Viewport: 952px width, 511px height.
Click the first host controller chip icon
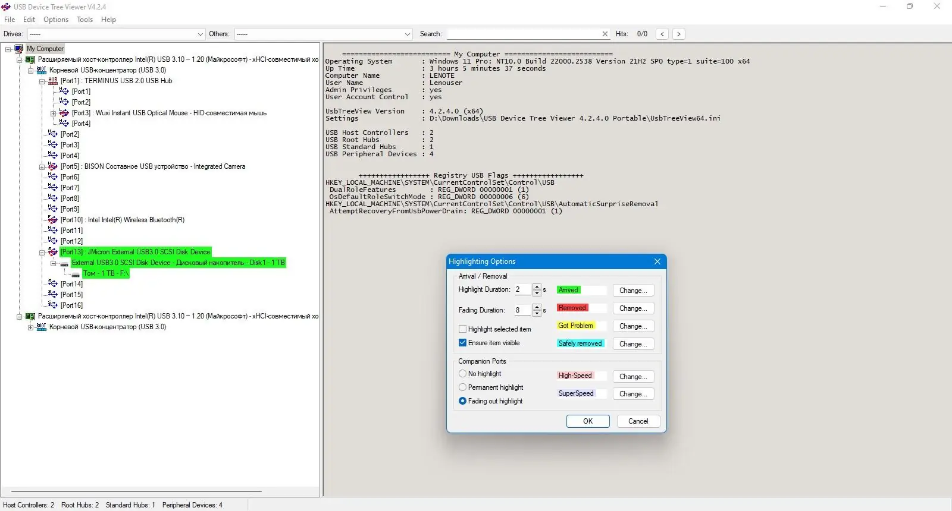tap(30, 59)
